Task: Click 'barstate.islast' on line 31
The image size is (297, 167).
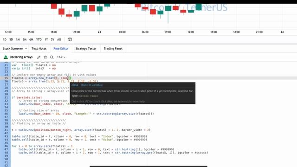Action: 29,97
